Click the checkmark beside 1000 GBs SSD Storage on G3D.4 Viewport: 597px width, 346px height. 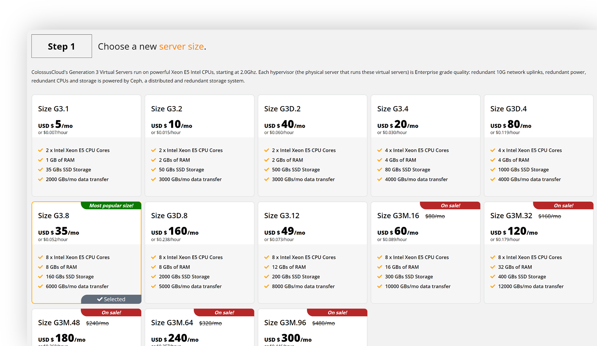[x=493, y=169]
